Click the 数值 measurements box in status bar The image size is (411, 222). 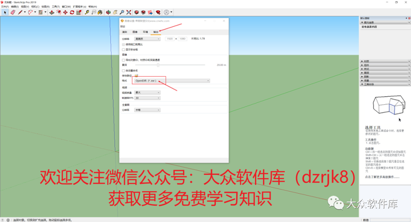390,220
